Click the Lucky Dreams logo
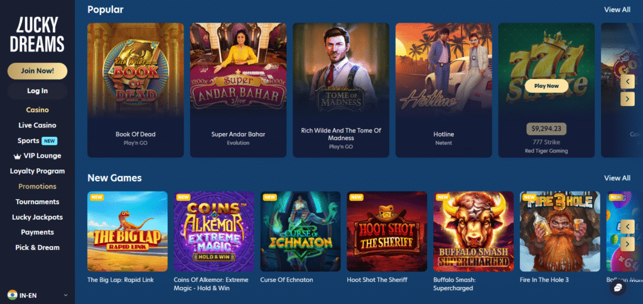 point(37,35)
